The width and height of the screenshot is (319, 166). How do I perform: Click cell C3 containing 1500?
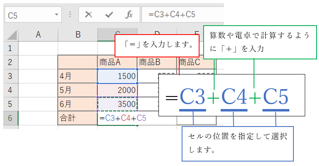coord(118,76)
